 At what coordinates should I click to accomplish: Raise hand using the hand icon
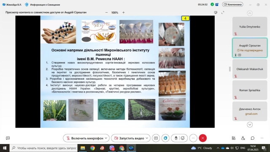click(176, 138)
